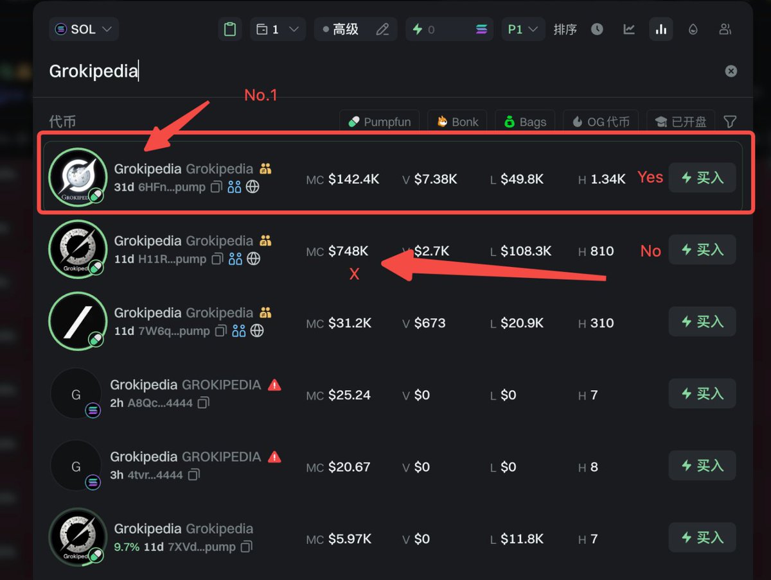
Task: Sort results by time clock icon
Action: (597, 29)
